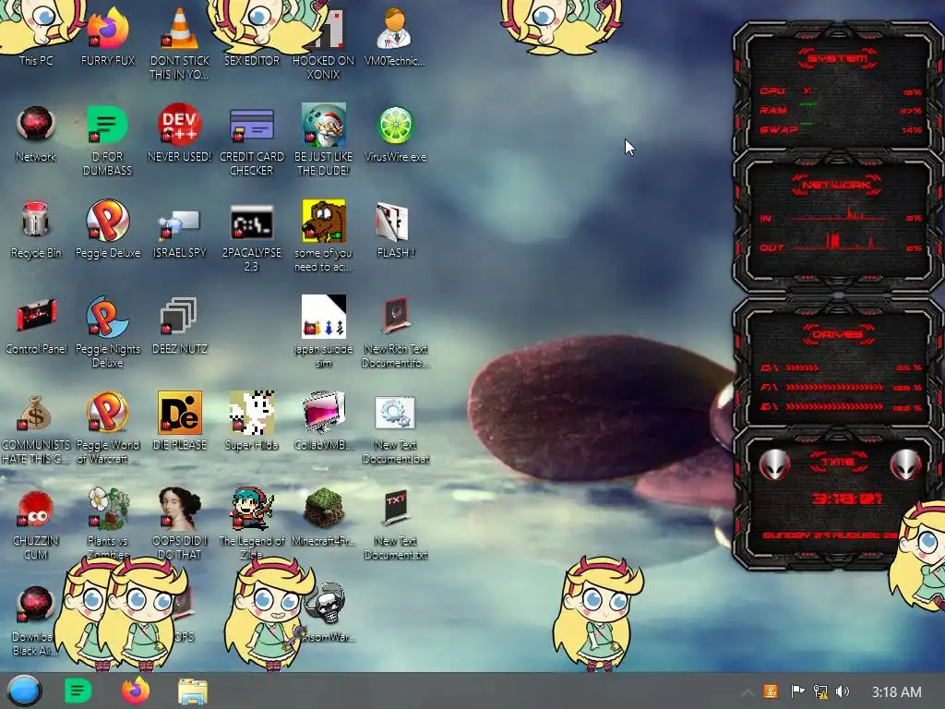
Task: Open the volume speaker tray icon
Action: click(x=843, y=691)
